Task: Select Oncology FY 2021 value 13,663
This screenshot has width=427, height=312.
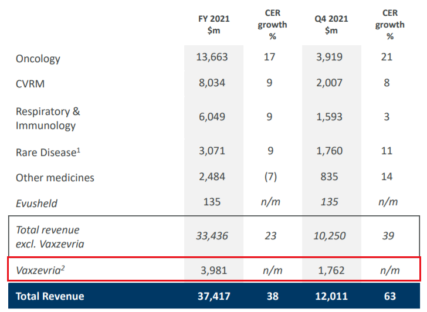Action: click(212, 57)
